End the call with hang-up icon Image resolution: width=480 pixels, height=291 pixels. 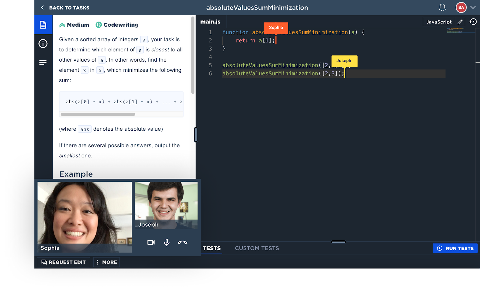click(182, 242)
